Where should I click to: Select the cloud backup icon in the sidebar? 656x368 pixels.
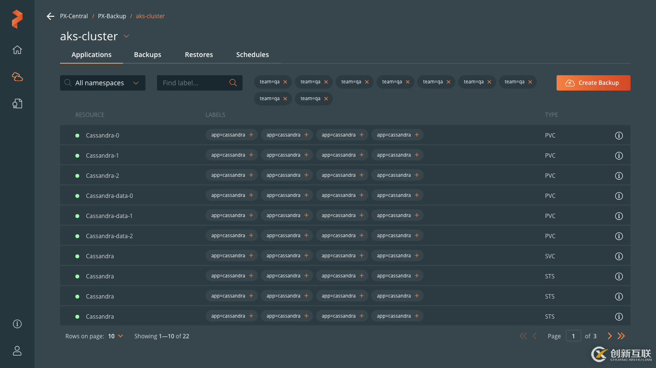[17, 77]
